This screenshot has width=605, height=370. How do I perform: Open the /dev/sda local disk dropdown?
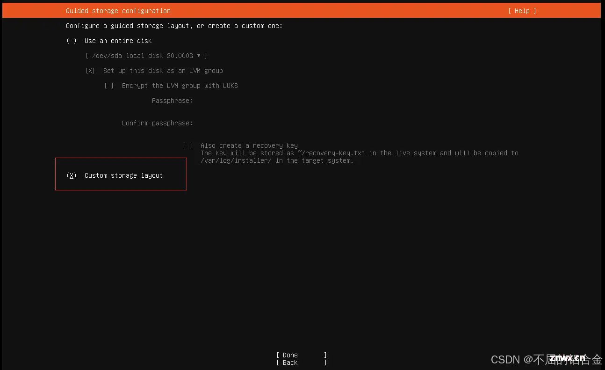pos(146,56)
